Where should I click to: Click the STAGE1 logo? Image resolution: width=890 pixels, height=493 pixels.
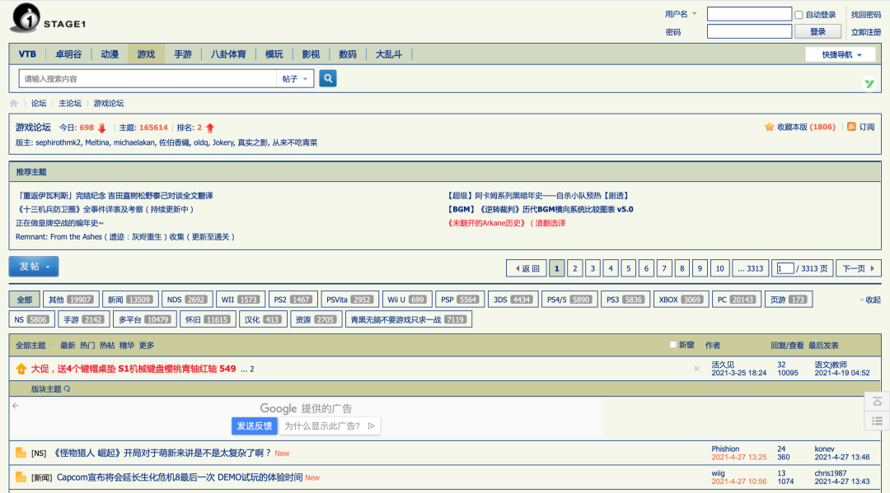[x=48, y=18]
